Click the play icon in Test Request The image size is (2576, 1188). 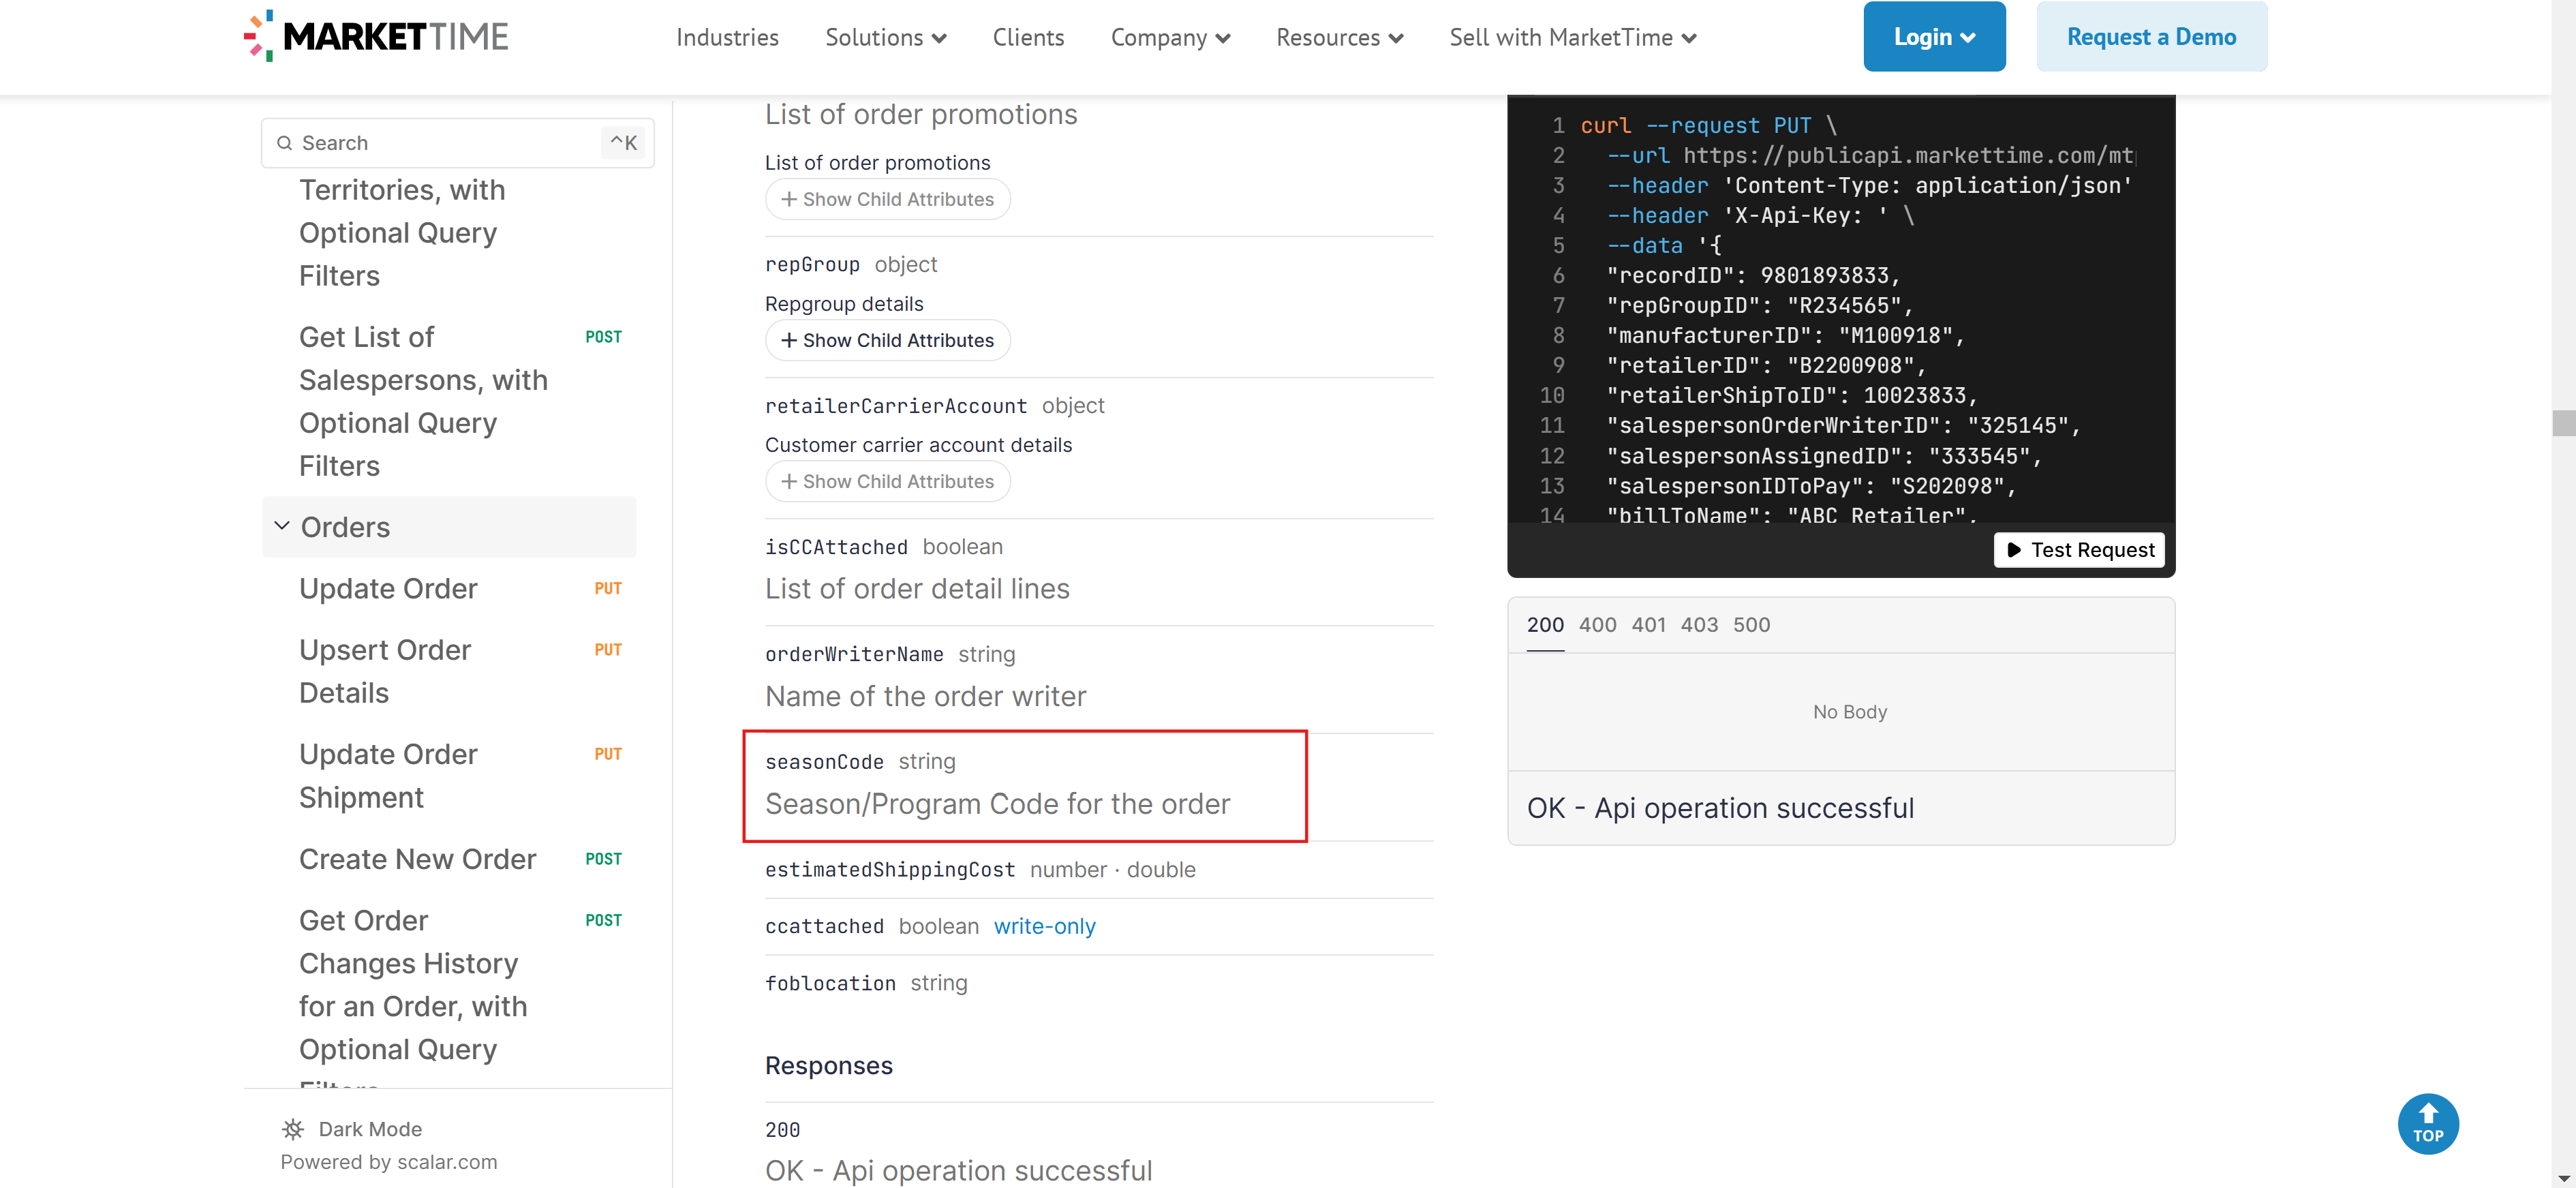[x=2014, y=550]
